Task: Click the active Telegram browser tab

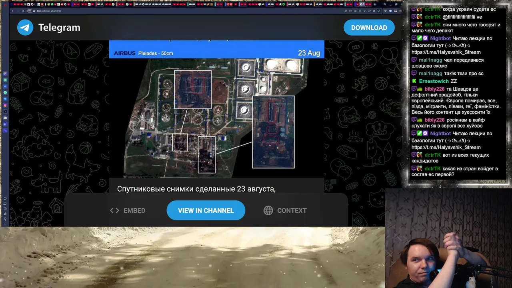Action: click(x=362, y=4)
